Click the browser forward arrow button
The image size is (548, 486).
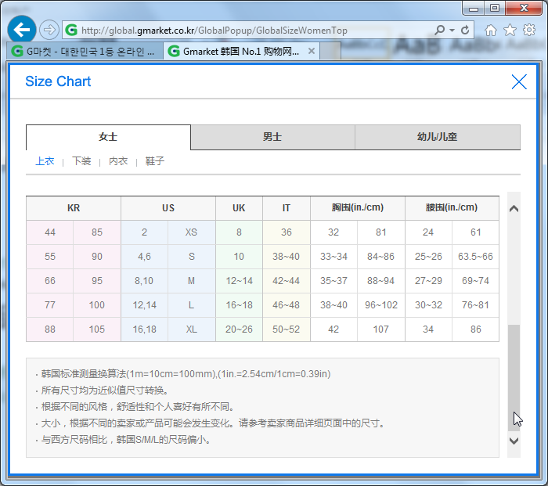pos(49,30)
